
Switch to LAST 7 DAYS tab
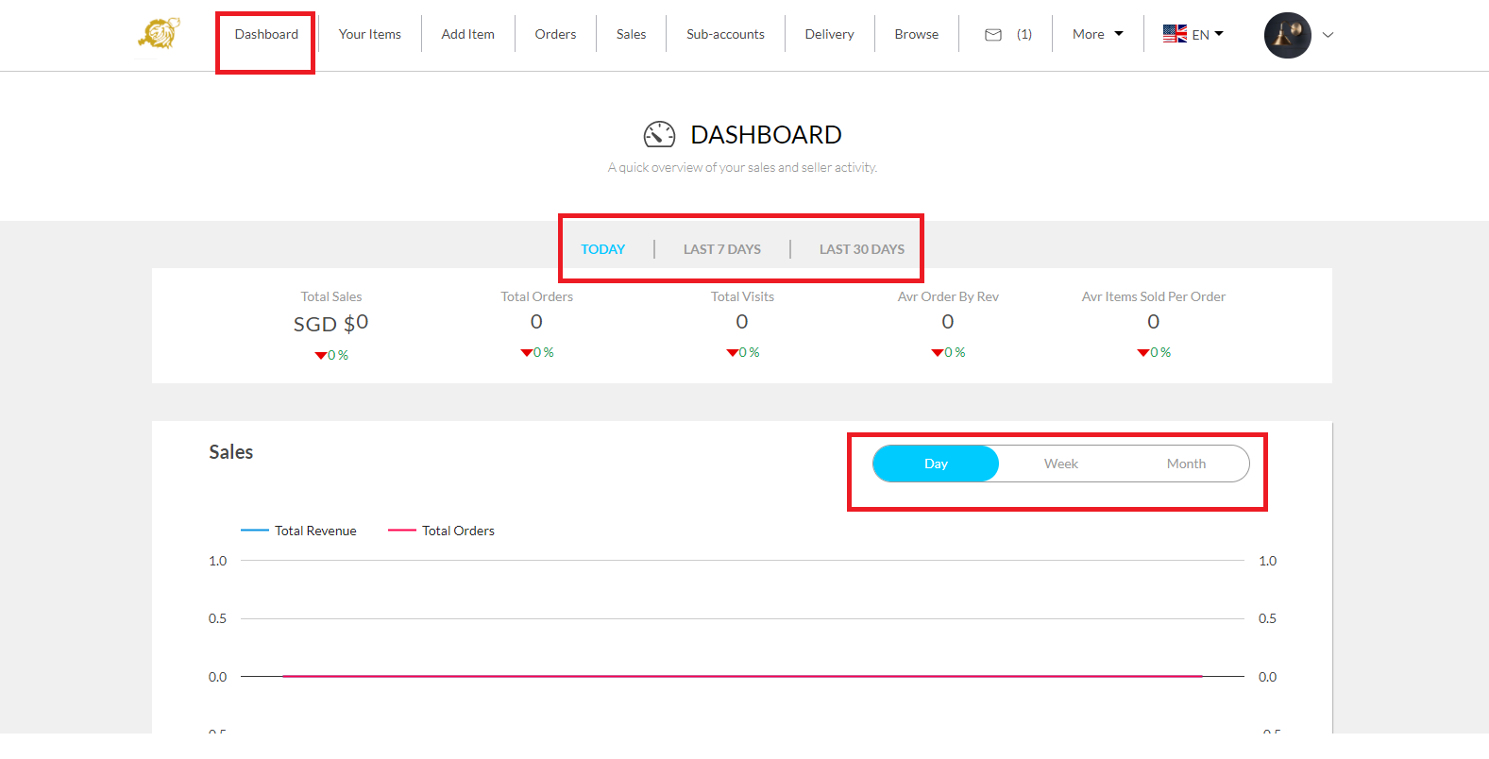722,249
